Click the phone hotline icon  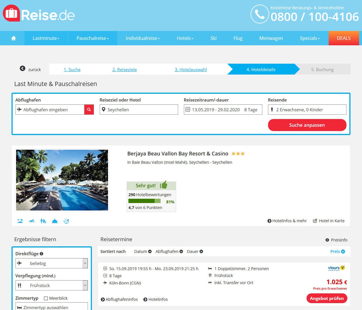click(x=260, y=14)
